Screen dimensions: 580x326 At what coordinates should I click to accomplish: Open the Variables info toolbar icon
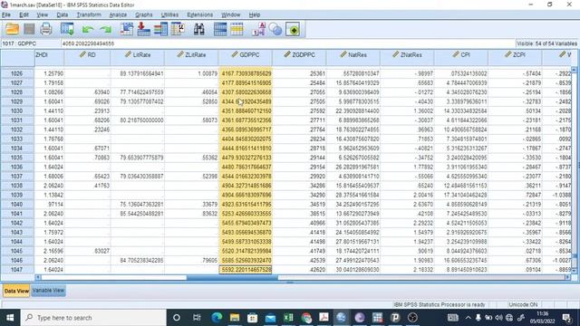pos(160,29)
